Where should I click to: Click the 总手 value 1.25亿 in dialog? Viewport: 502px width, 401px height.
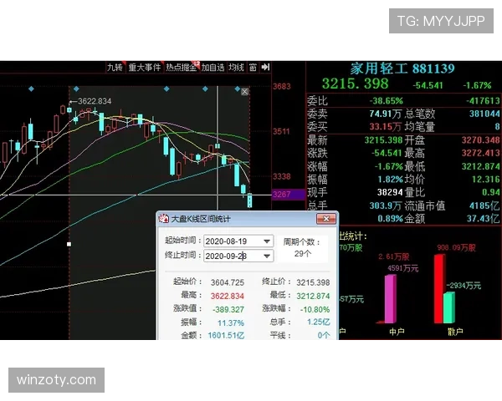point(318,322)
